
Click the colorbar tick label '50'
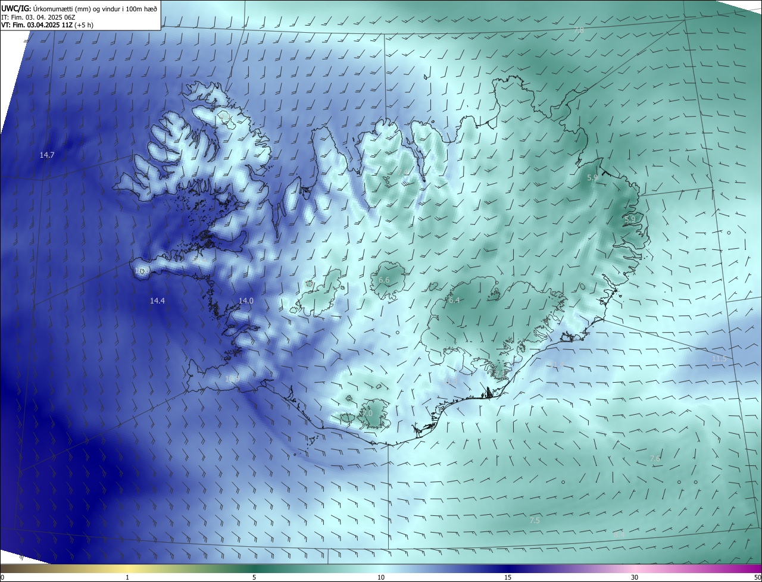(757, 578)
